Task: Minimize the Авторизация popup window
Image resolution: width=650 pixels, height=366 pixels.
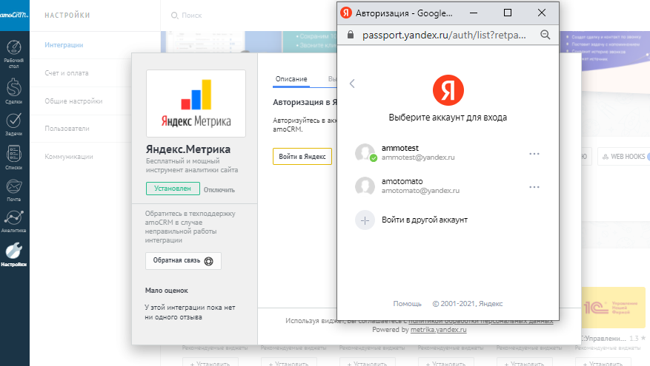Action: tap(474, 13)
